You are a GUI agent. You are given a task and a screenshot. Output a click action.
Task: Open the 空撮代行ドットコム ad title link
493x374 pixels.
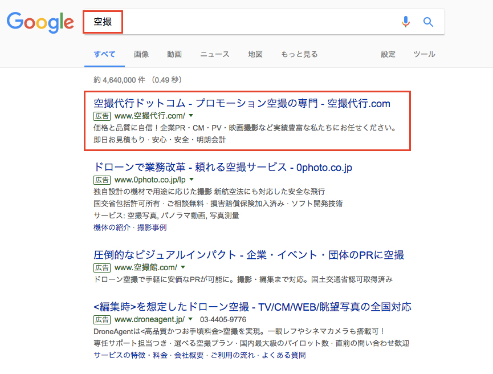[x=242, y=103]
